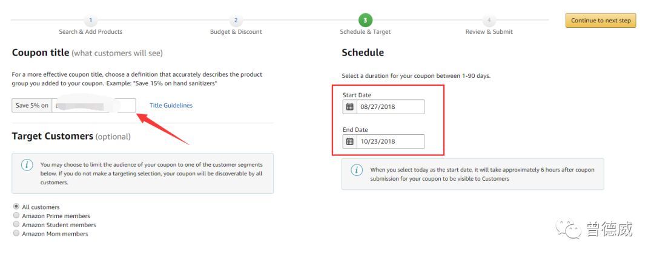Open Budget & Discount step
The height and width of the screenshot is (258, 654).
pos(236,31)
